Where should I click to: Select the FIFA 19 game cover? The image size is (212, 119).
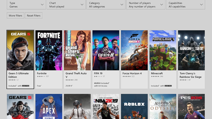point(106,50)
